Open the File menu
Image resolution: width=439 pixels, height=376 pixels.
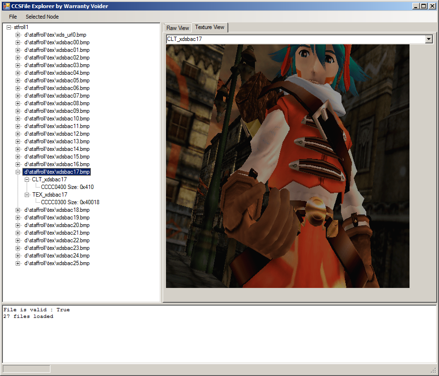click(13, 17)
